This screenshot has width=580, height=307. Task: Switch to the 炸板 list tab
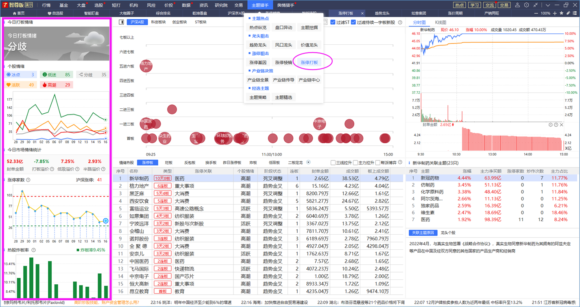tap(253, 162)
